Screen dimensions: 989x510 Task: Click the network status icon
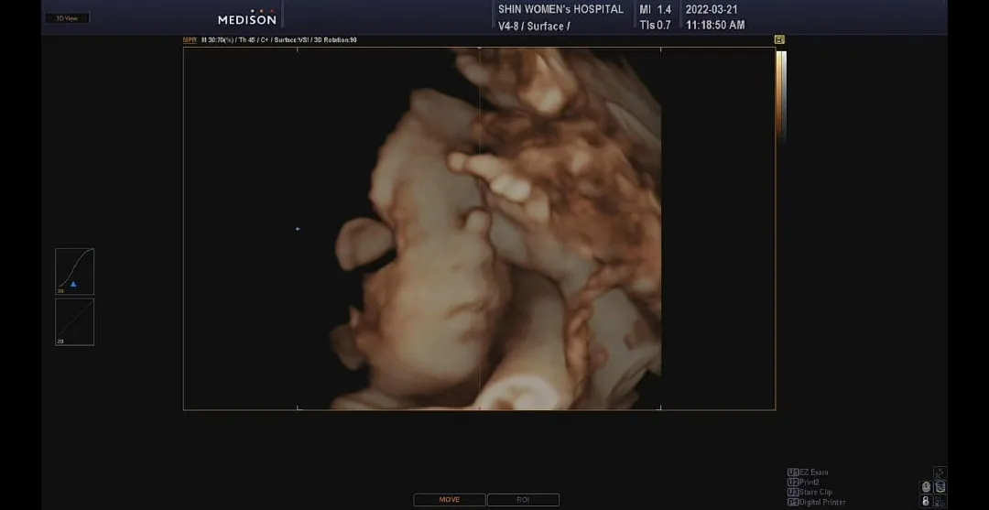point(940,472)
